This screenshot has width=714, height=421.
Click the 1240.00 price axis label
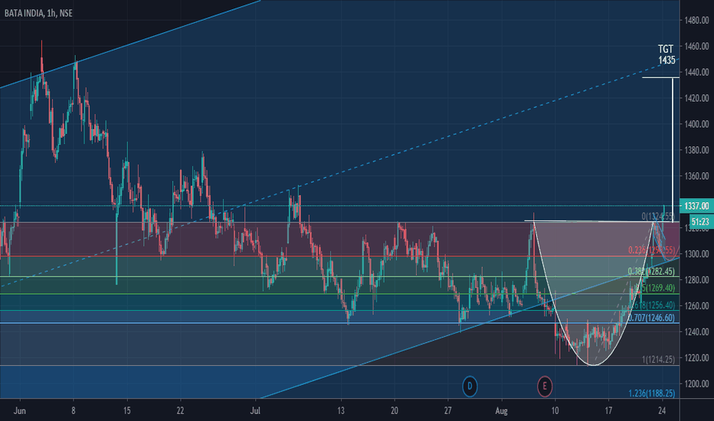click(696, 331)
